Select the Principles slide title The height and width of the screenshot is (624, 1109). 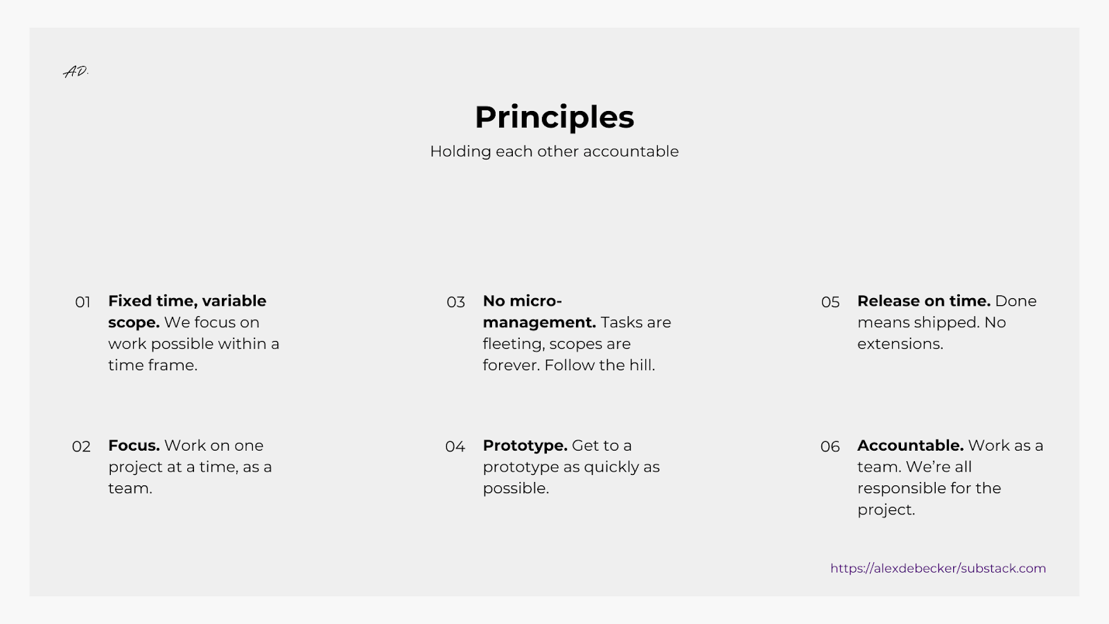click(554, 117)
